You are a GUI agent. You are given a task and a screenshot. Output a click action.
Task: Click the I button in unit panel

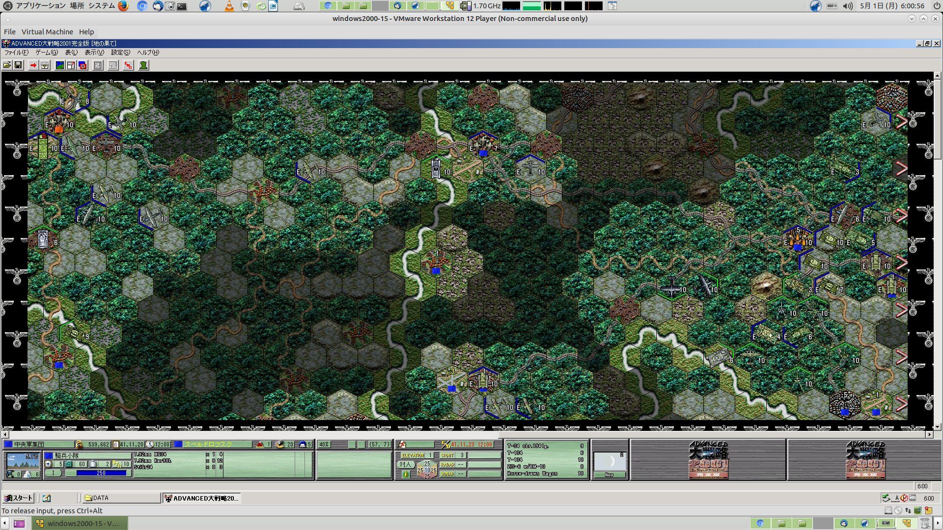point(54,473)
